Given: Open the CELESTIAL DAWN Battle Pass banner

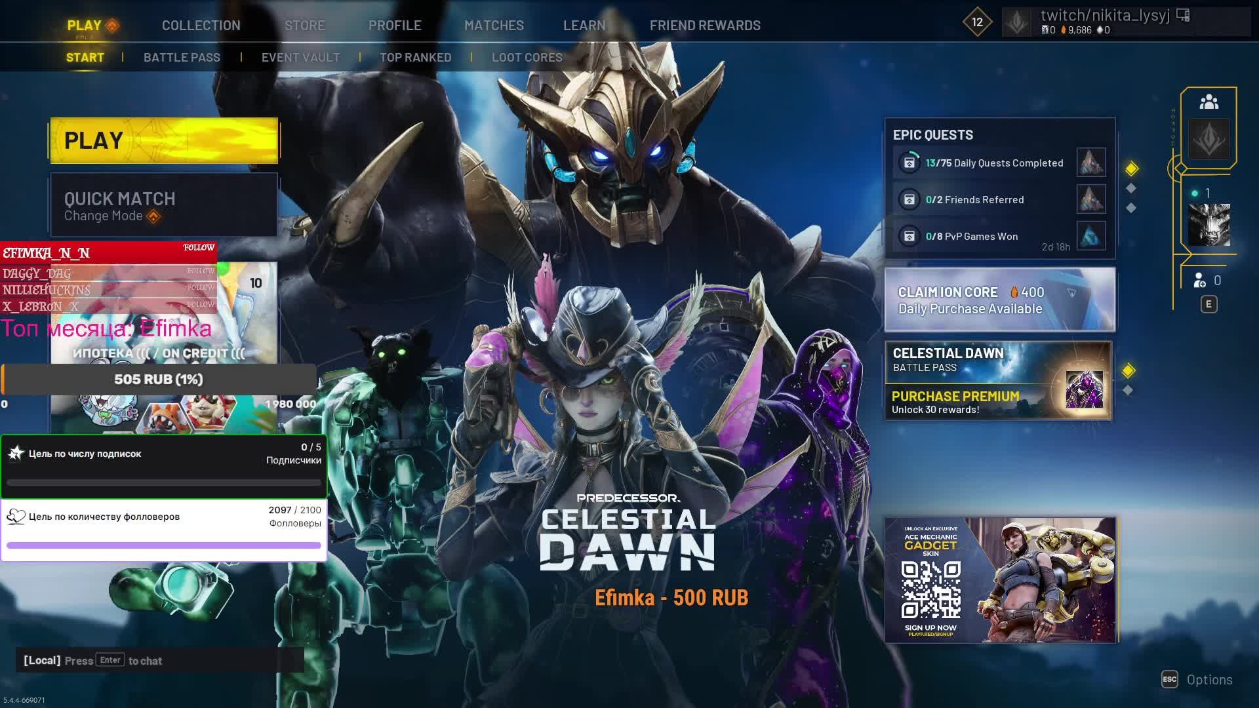Looking at the screenshot, I should (x=999, y=380).
